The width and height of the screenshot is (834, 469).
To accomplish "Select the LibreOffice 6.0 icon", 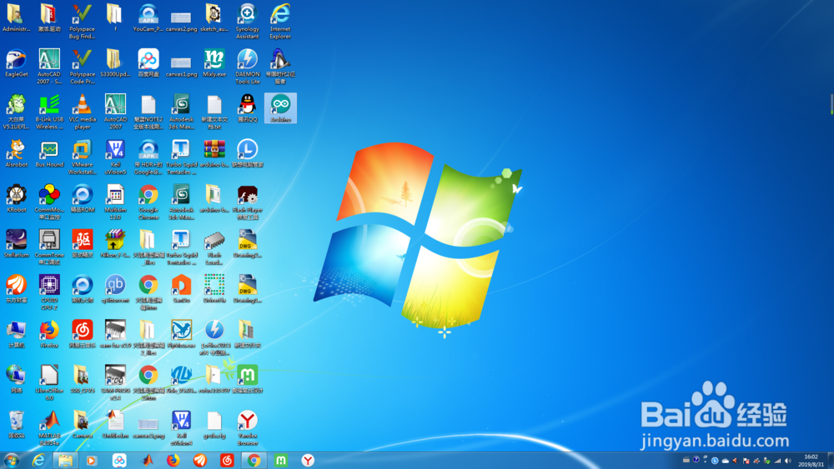I will tap(49, 383).
